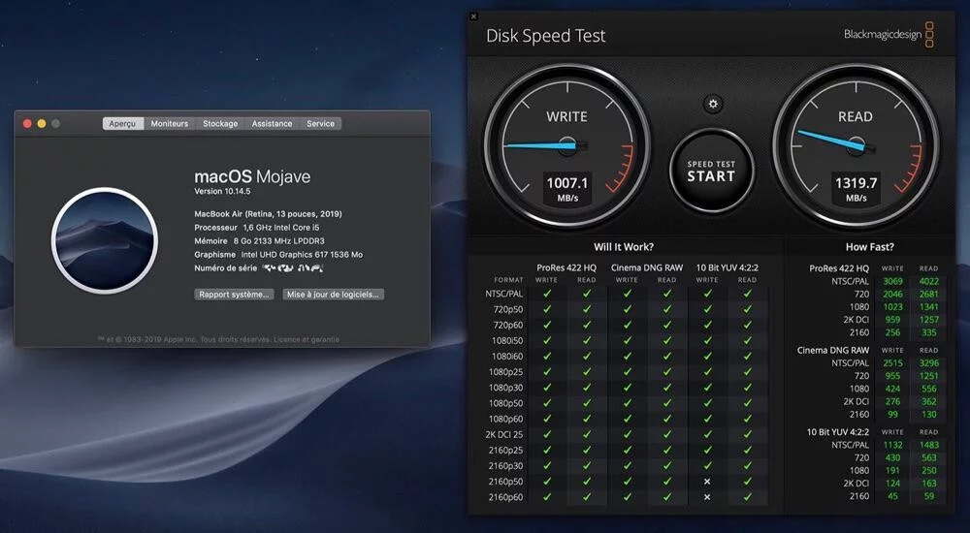Click Mémoire 8 Go 2133 MHz LPDDR3 line
This screenshot has height=533, width=970.
[x=259, y=241]
